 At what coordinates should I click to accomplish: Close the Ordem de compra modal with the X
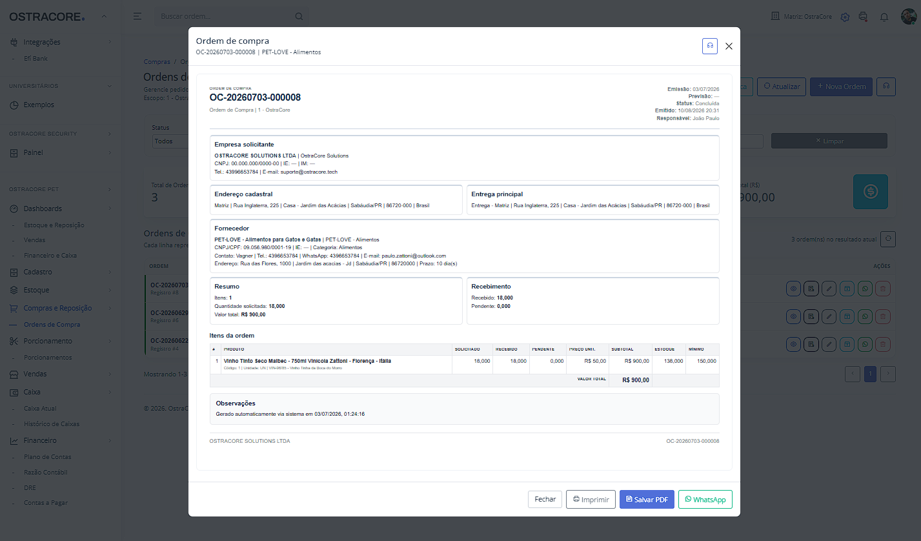click(729, 46)
